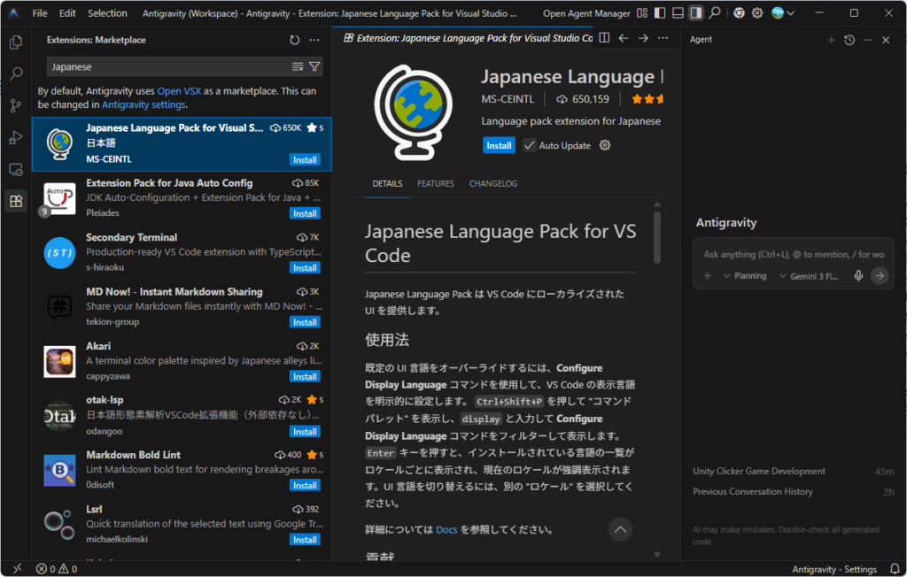Image resolution: width=907 pixels, height=577 pixels.
Task: Open the Run and Debug view
Action: [x=15, y=137]
